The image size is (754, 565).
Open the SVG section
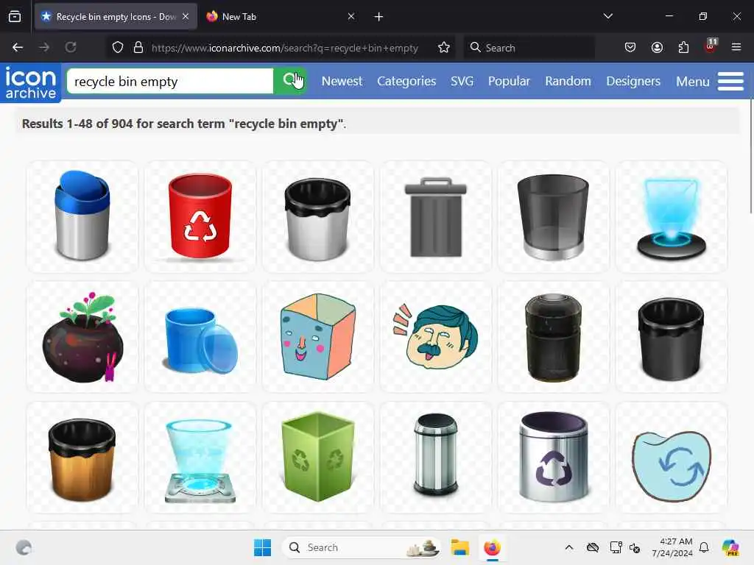(x=462, y=81)
